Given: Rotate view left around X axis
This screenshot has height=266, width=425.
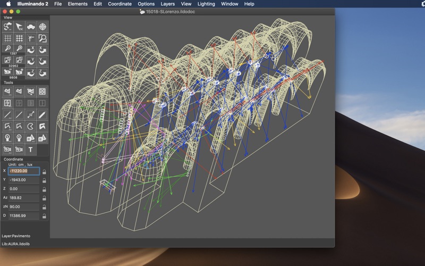Looking at the screenshot, I should [x=31, y=50].
